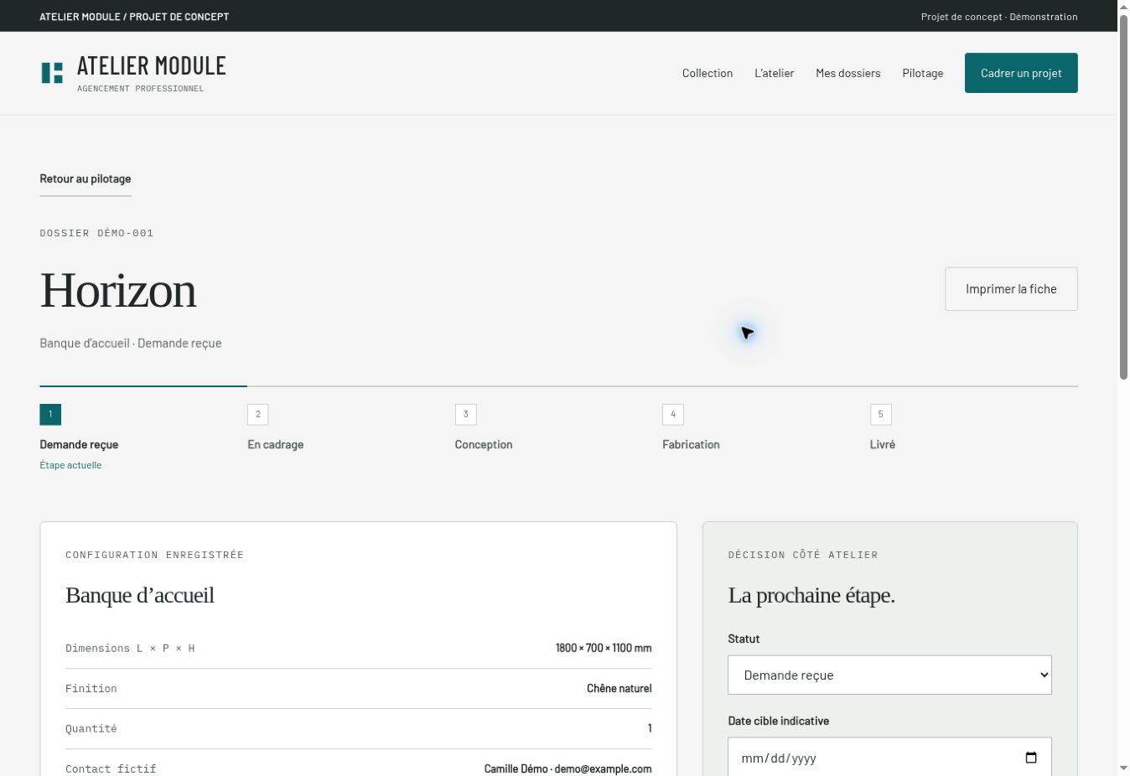The width and height of the screenshot is (1130, 776).
Task: Open the Collection menu item
Action: click(x=708, y=73)
